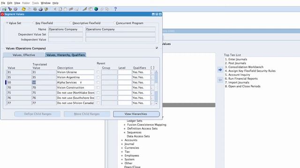Expand the System tree node

[122, 160]
